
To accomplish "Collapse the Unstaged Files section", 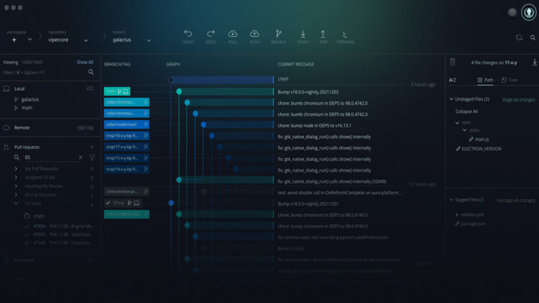I will [451, 99].
